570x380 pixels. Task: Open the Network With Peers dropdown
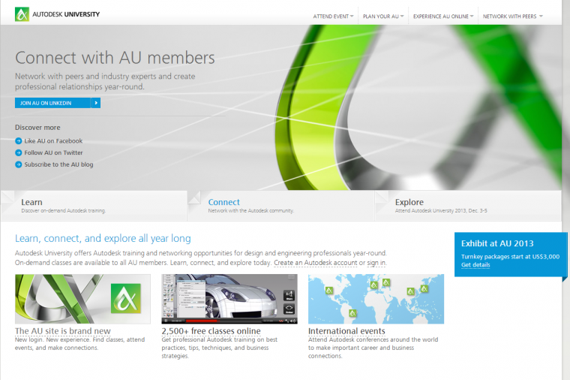click(512, 16)
